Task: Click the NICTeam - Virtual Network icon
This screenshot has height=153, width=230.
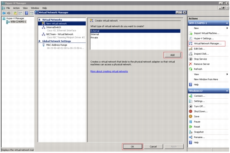Action: click(x=43, y=34)
